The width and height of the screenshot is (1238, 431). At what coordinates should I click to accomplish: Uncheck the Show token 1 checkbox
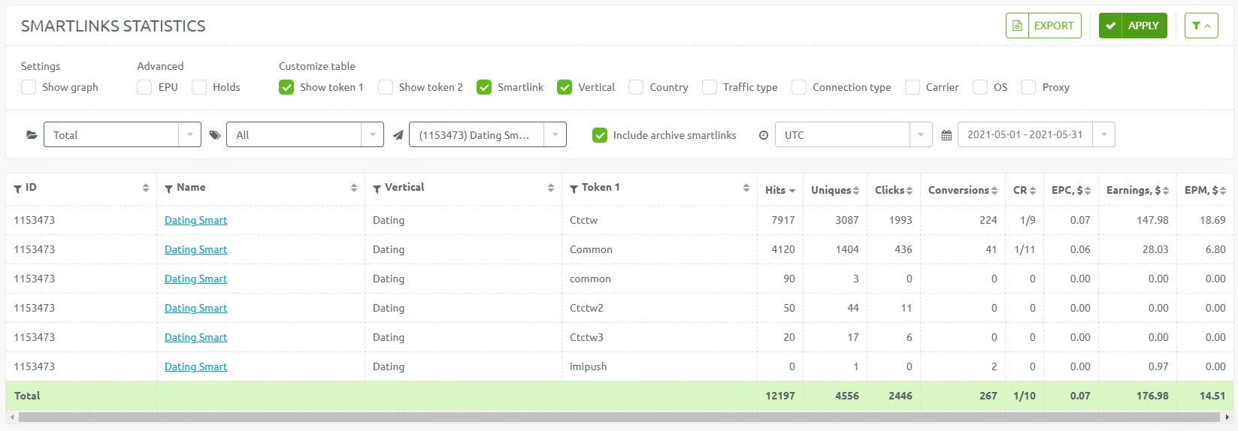[x=286, y=87]
